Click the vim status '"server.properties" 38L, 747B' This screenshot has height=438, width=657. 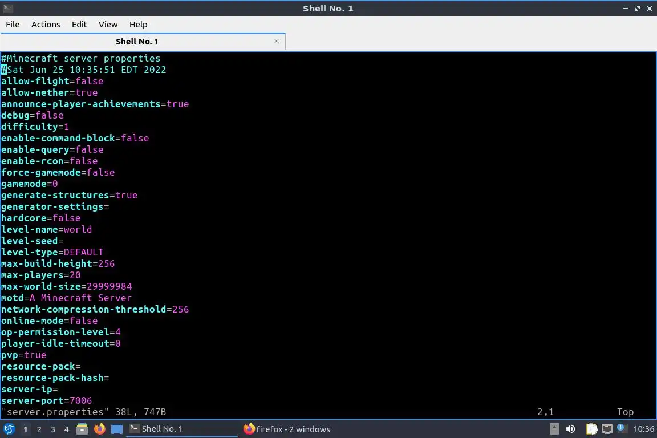click(x=84, y=412)
